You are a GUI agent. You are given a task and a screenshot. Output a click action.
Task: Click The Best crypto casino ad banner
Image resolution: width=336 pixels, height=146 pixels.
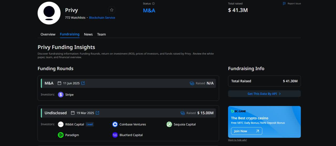(264, 122)
